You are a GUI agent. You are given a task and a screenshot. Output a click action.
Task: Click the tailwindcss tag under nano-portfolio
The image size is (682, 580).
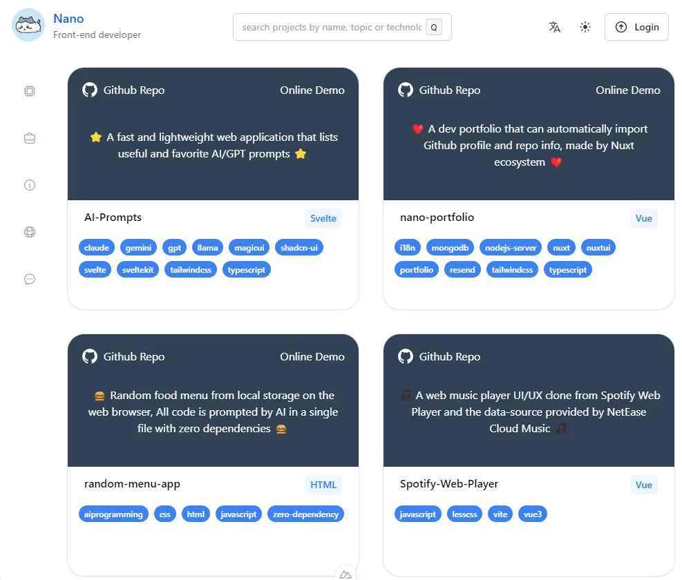[512, 269]
